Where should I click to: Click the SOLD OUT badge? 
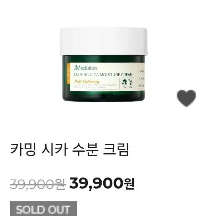[43, 209]
